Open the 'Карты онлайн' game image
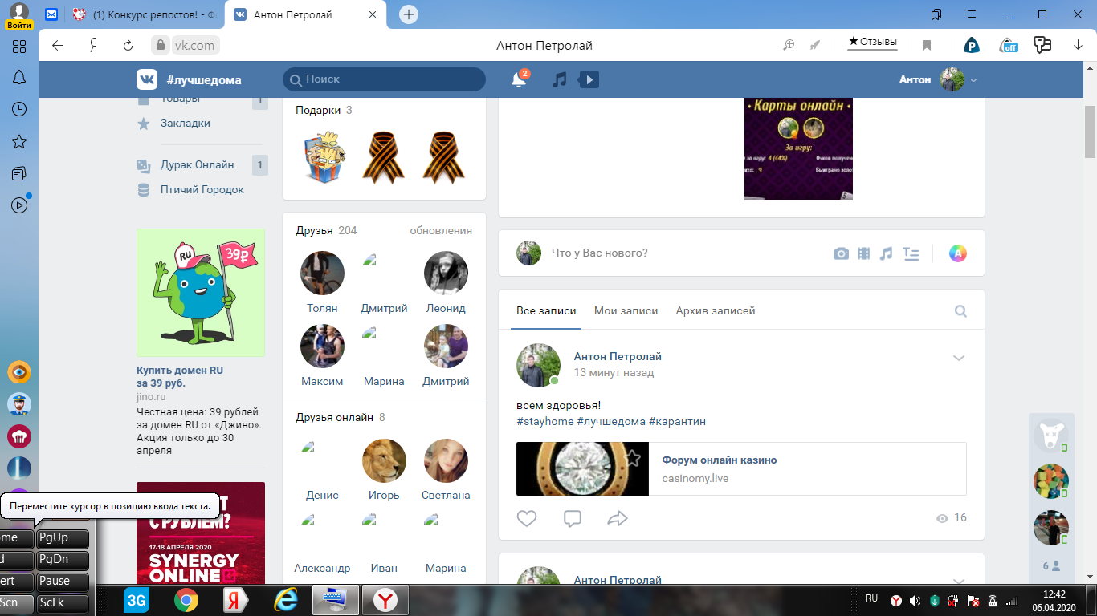Viewport: 1097px width, 616px height. coord(798,148)
